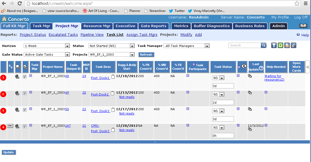Image resolution: width=311 pixels, height=162 pixels.
Task: Open clipboard note for Post-Dock2
Action: 112,93
